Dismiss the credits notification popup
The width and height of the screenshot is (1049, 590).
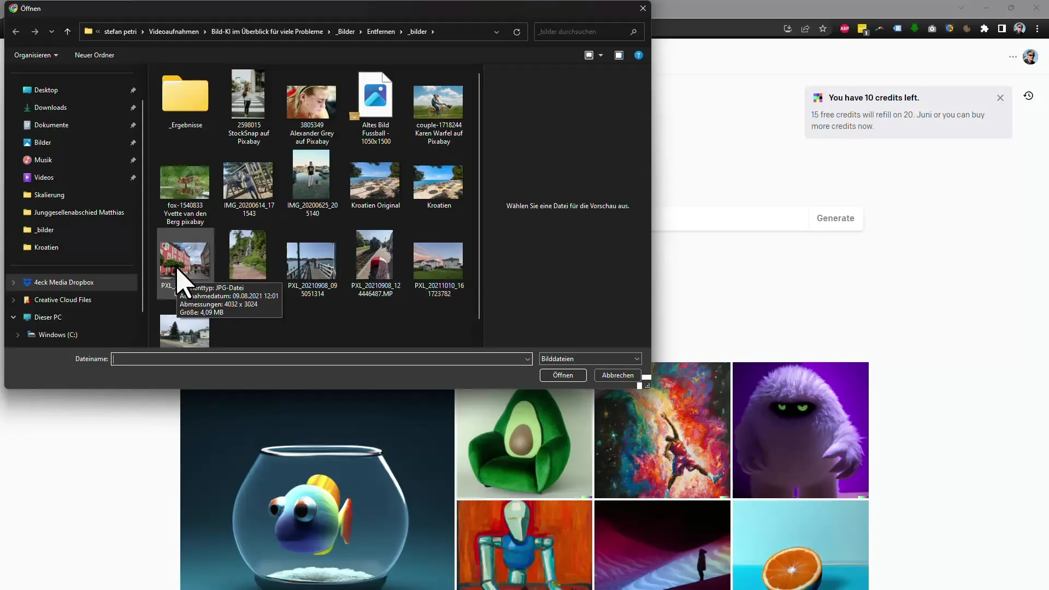point(1000,97)
